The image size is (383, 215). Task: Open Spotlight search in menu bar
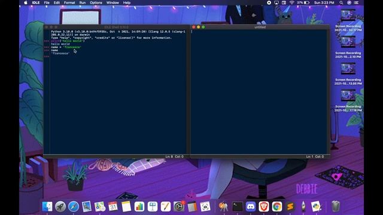341,2
